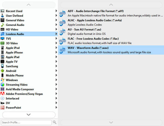
Task: Expand the Recent Used submenu arrow
Action: [x=56, y=11]
